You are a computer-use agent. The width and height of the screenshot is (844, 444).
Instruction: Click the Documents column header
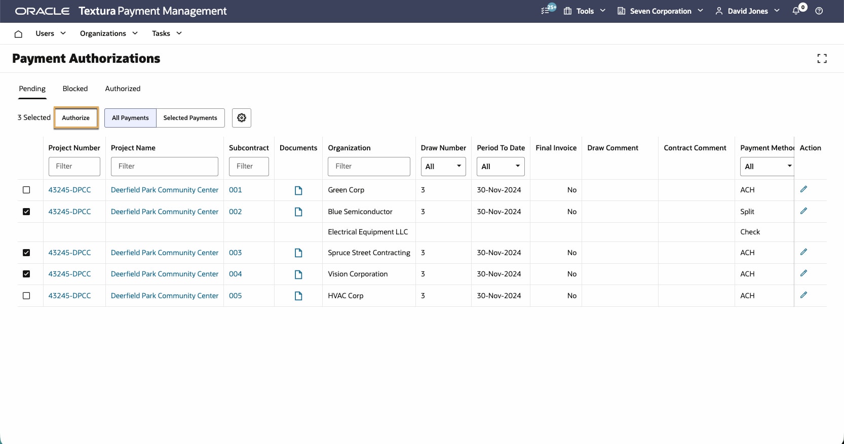coord(298,148)
